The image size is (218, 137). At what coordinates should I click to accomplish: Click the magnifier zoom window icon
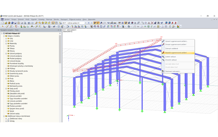coord(95,26)
